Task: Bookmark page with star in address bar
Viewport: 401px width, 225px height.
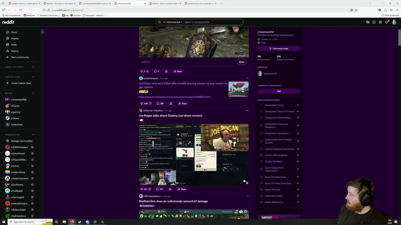Action: pyautogui.click(x=356, y=10)
